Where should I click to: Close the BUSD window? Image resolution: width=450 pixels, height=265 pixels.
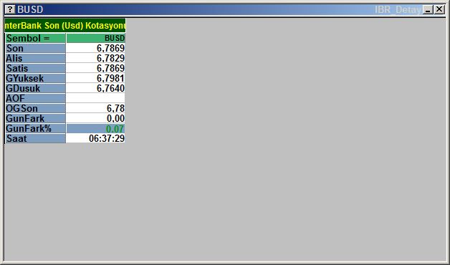click(439, 9)
